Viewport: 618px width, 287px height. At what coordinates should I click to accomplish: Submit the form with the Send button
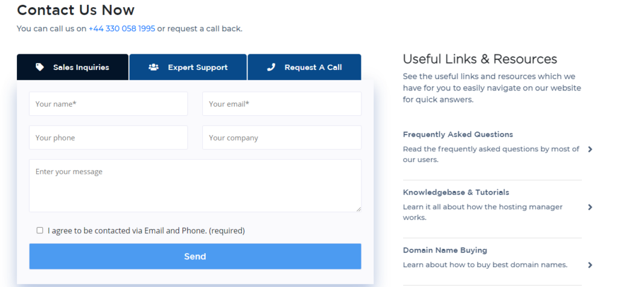pos(195,256)
